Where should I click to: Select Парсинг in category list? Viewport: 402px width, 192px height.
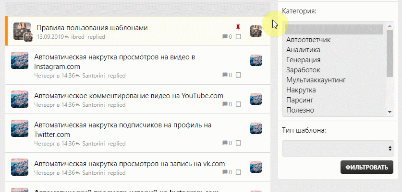pos(334,100)
